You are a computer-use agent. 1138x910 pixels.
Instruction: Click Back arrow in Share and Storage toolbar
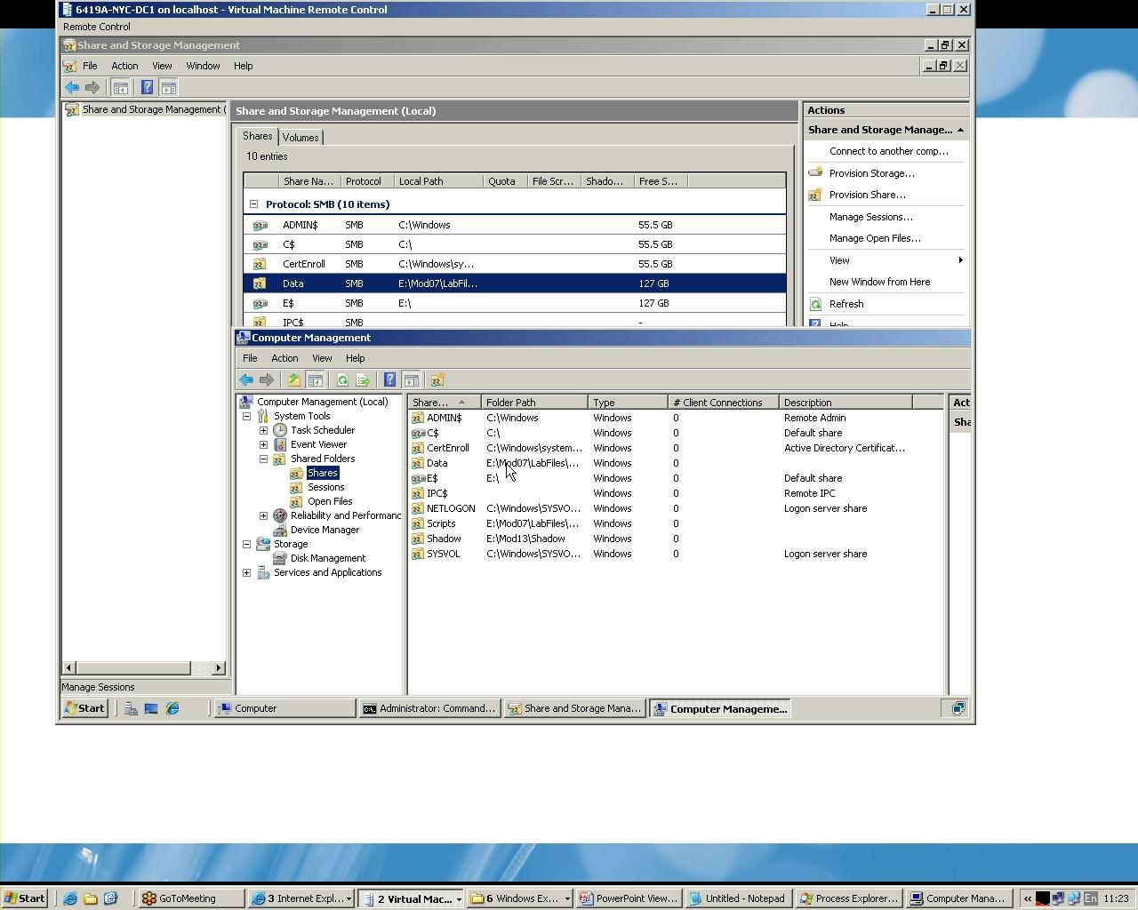pyautogui.click(x=72, y=87)
